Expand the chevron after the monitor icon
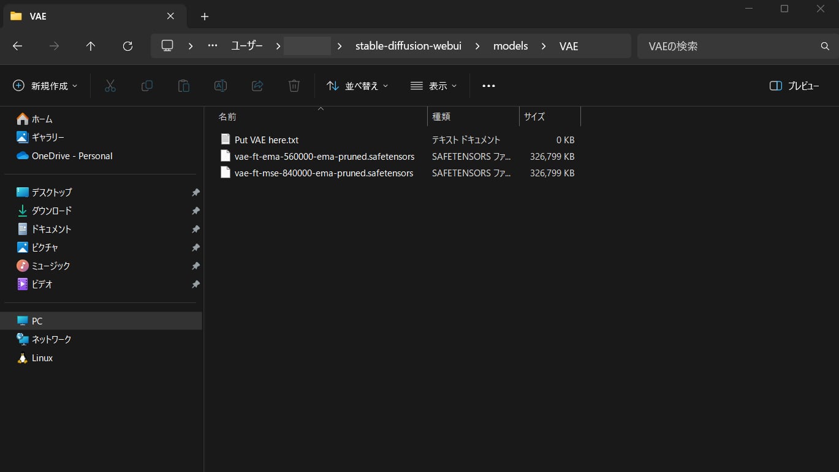839x472 pixels. (x=191, y=46)
